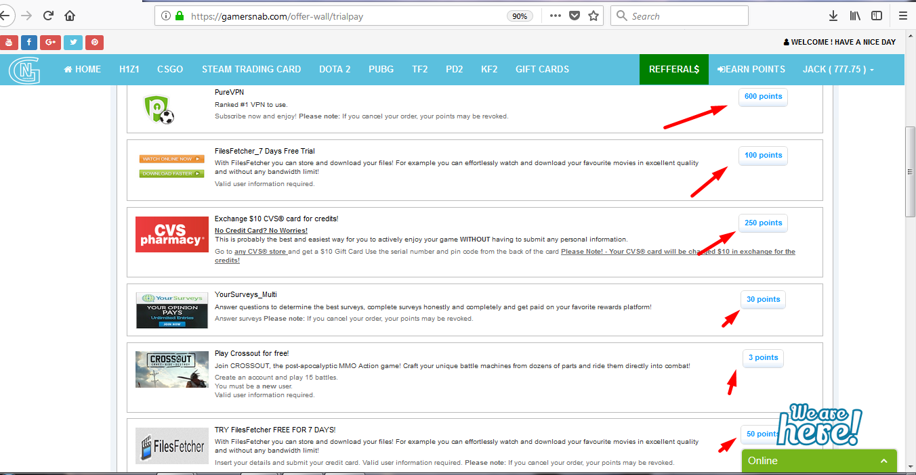Viewport: 916px width, 475px height.
Task: Click 'Exchange $10 CVS® card for credits!' title
Action: coord(276,219)
